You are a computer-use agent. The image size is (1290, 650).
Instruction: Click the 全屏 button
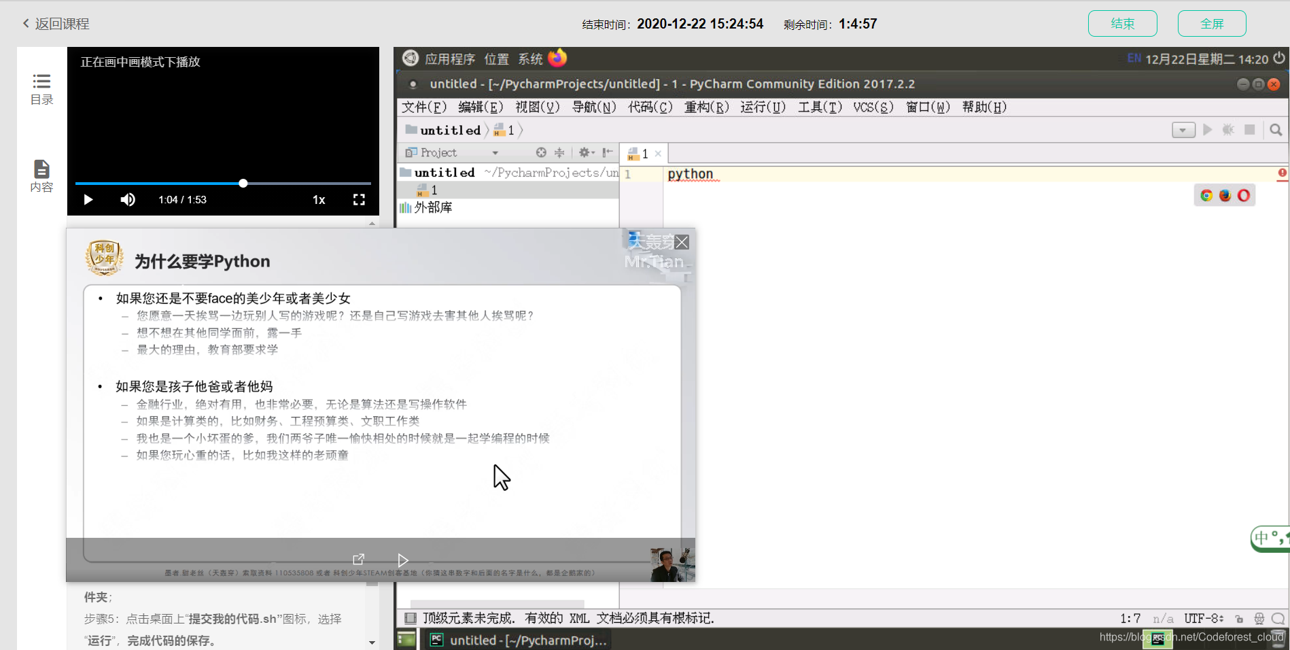[x=1212, y=24]
